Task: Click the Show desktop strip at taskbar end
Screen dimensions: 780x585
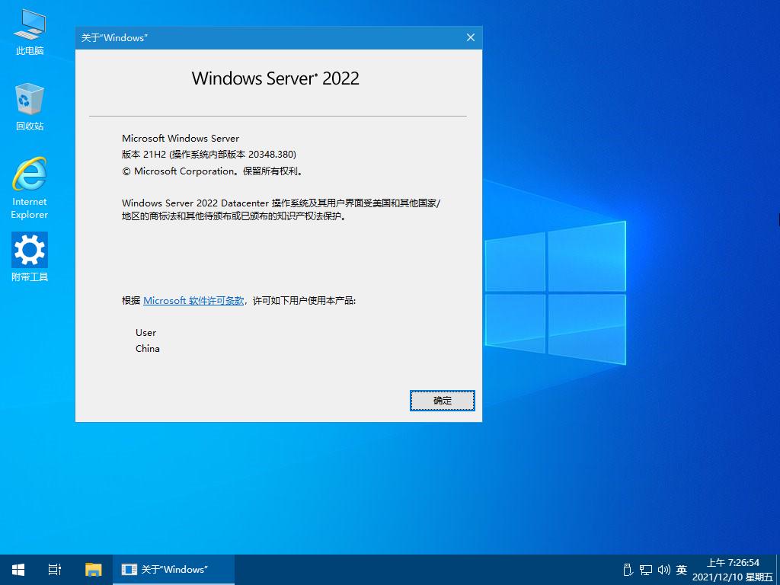Action: point(778,570)
